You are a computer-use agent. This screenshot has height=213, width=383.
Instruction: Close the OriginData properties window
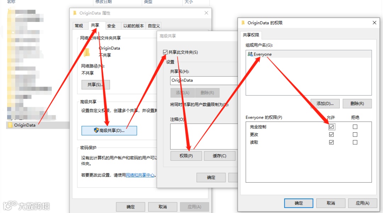coord(206,13)
